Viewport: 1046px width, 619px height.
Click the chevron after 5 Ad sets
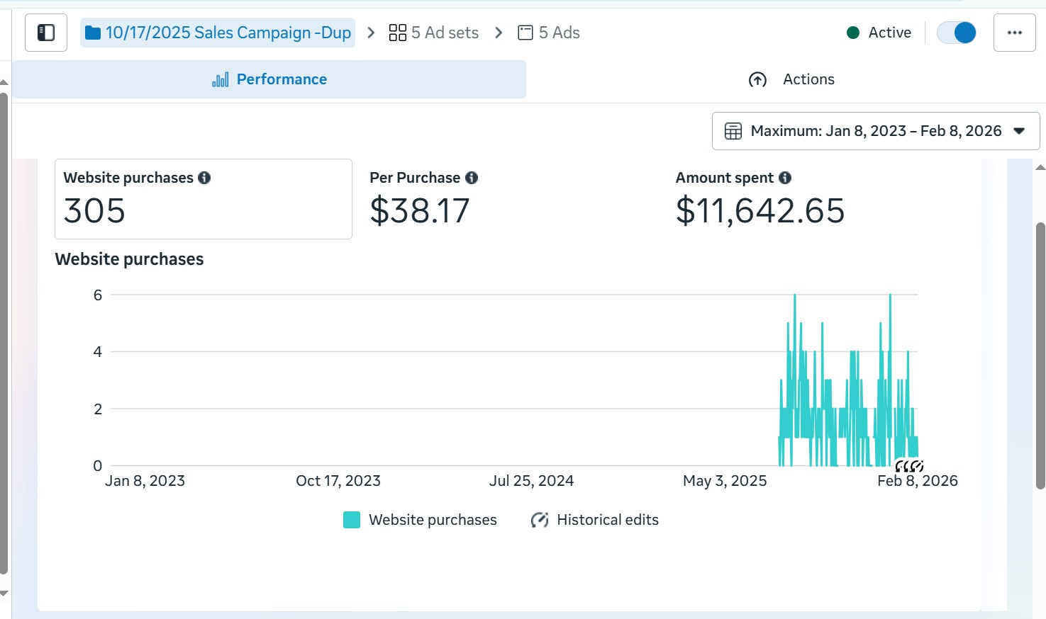[x=499, y=33]
